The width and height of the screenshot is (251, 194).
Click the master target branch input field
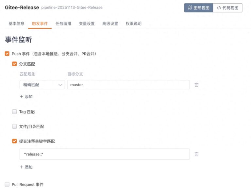click(x=128, y=85)
